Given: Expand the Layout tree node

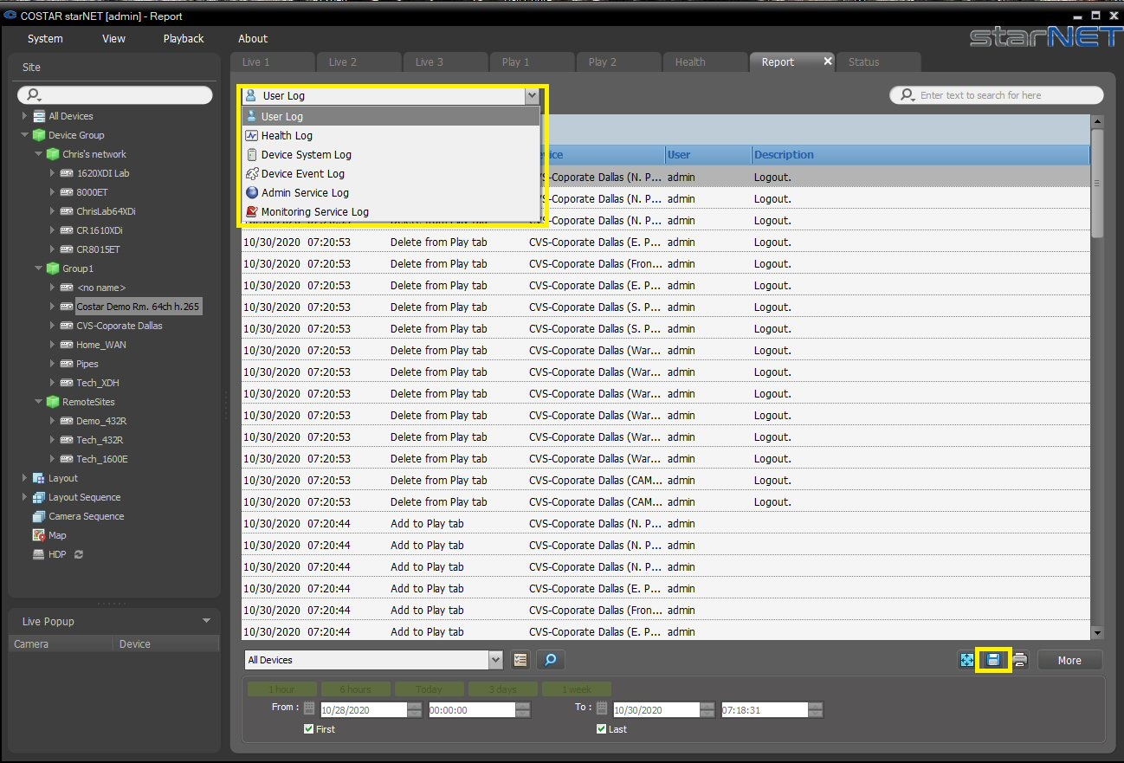Looking at the screenshot, I should click(x=25, y=478).
